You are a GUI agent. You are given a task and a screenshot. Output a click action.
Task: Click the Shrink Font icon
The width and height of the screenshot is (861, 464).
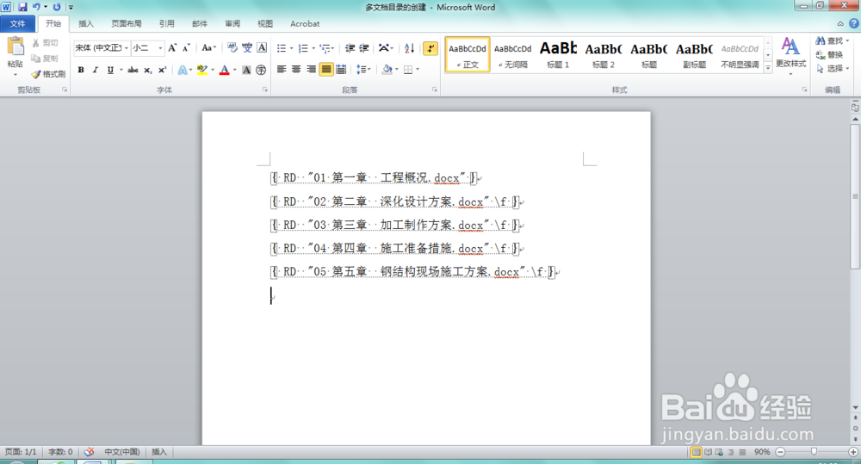[186, 47]
